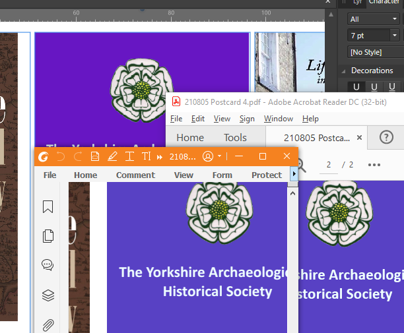Switch to Home tab in Acrobat Reader
Screen dimensions: 404x333
point(190,138)
